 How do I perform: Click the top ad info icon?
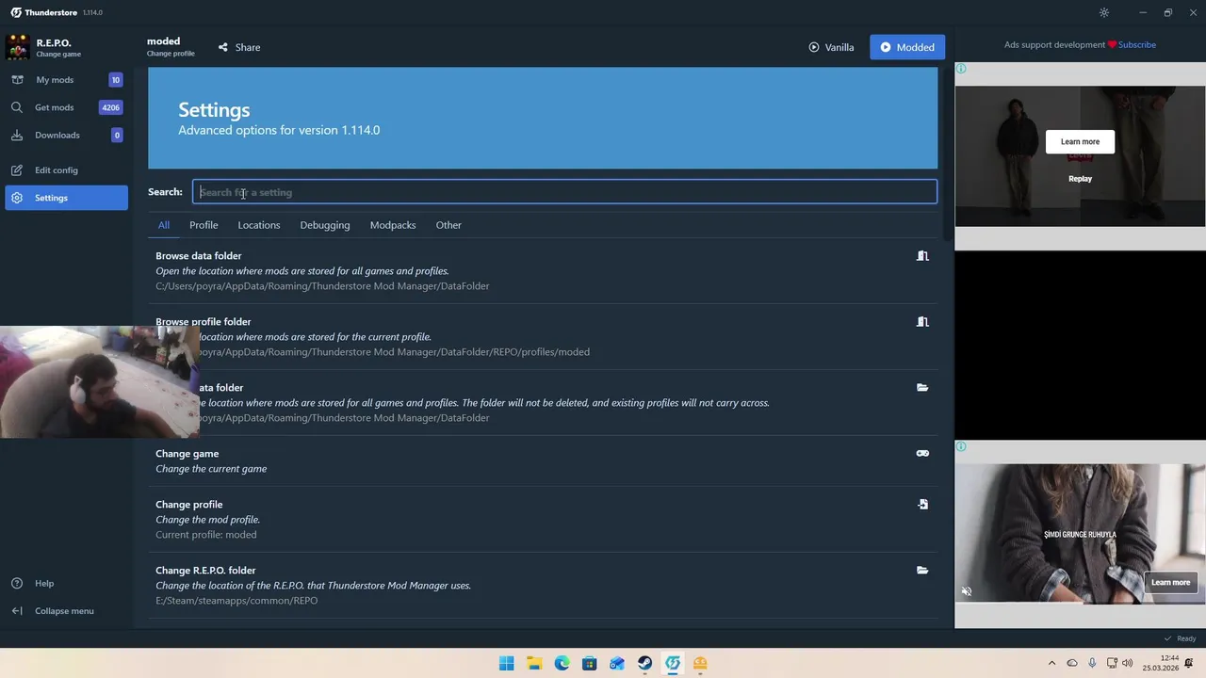click(961, 69)
